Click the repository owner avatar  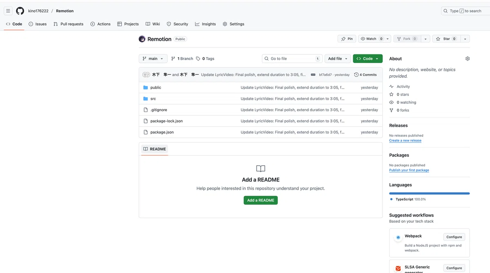click(x=142, y=39)
